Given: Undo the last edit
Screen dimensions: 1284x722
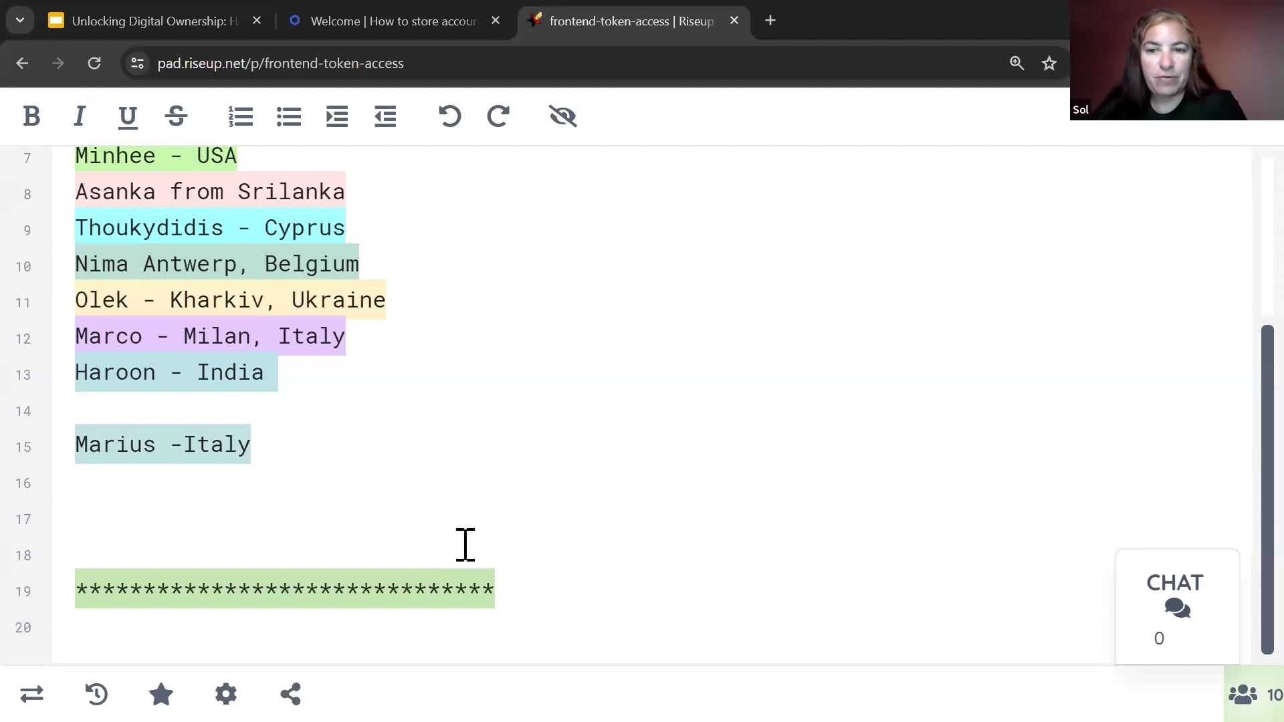Looking at the screenshot, I should point(449,116).
